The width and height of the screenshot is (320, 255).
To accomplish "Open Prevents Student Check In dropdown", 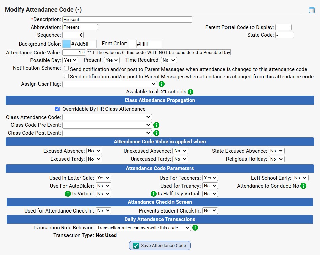I will coord(210,210).
